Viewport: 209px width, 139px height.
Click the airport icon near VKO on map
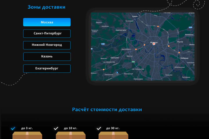point(117,72)
